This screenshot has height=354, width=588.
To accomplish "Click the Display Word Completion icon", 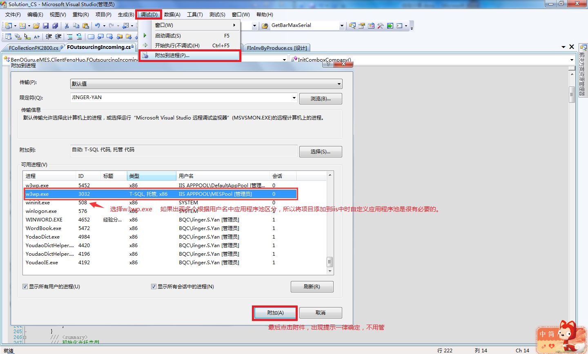I will pos(37,37).
